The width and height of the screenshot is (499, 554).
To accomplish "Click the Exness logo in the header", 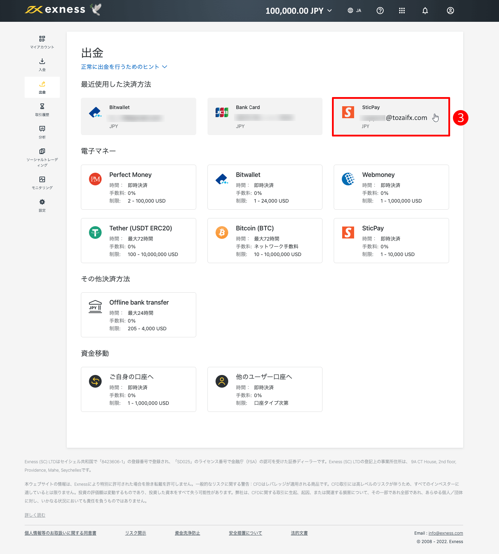I will (55, 10).
